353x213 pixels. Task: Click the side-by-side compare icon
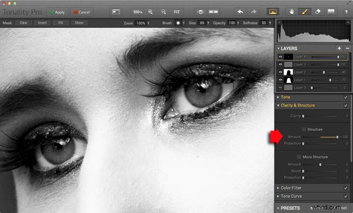click(x=213, y=12)
